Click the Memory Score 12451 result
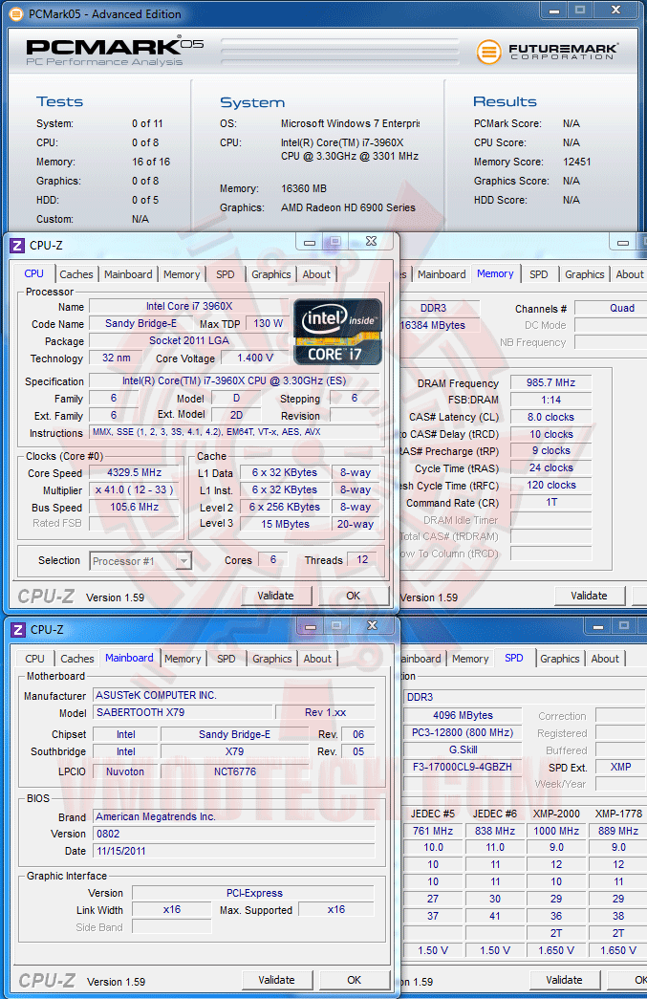This screenshot has width=647, height=999. tap(577, 162)
